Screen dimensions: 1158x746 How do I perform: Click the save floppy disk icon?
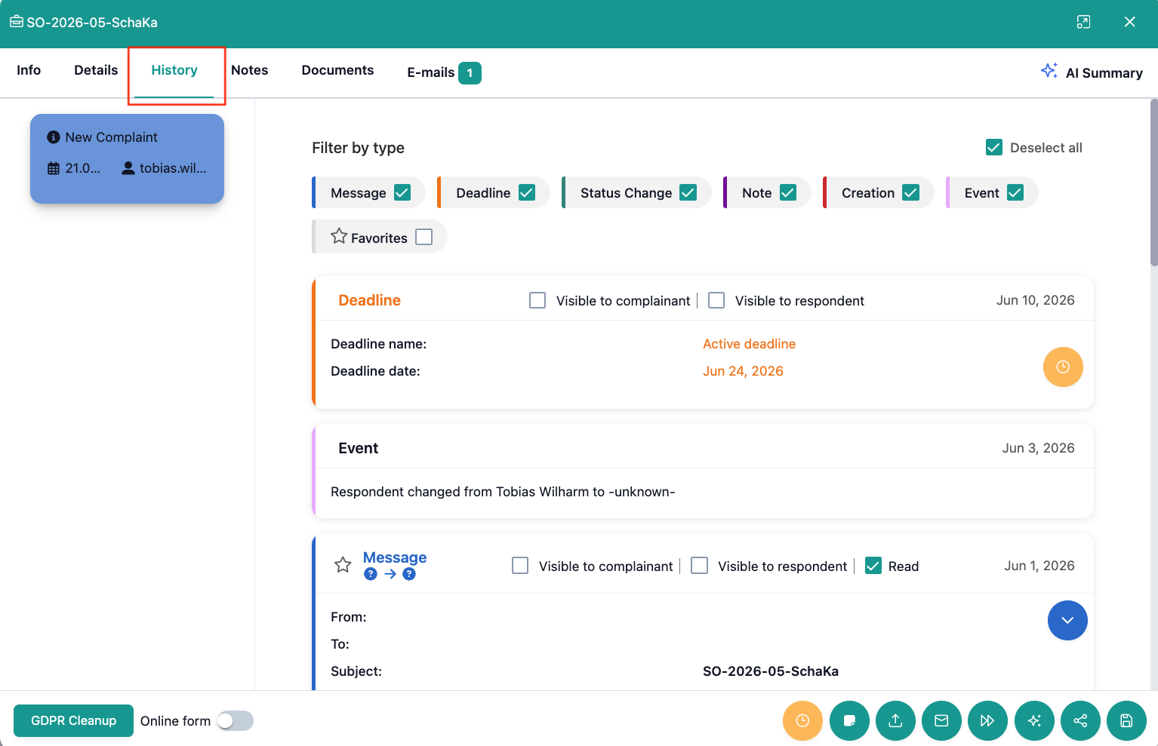click(x=1126, y=721)
